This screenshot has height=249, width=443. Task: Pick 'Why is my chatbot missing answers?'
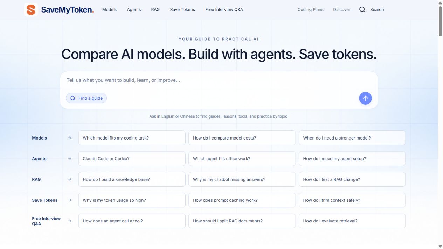(242, 179)
